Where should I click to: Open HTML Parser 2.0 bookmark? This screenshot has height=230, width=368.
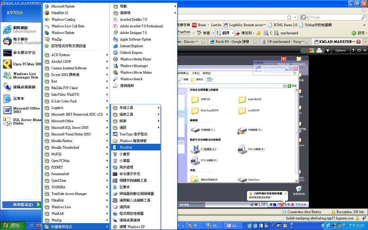click(282, 25)
